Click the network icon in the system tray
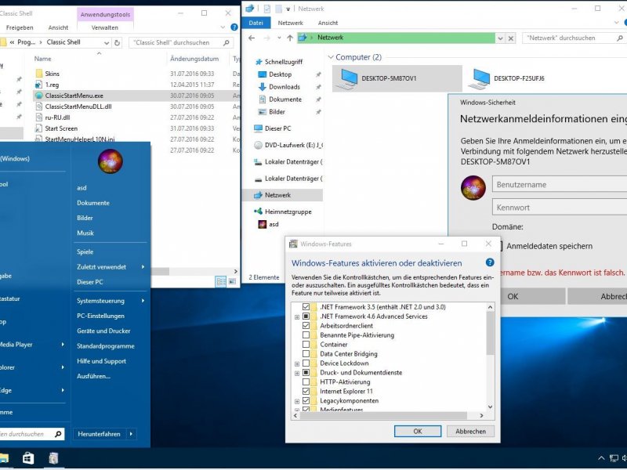627x470 pixels. click(x=614, y=458)
